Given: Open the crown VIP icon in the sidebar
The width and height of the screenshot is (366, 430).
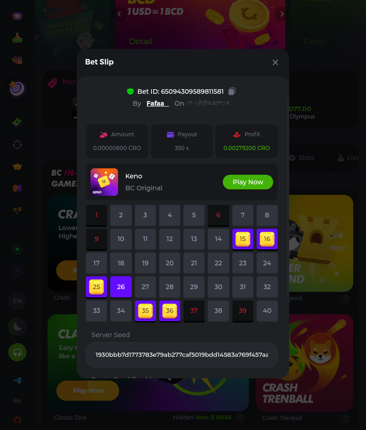Looking at the screenshot, I should coord(17,167).
